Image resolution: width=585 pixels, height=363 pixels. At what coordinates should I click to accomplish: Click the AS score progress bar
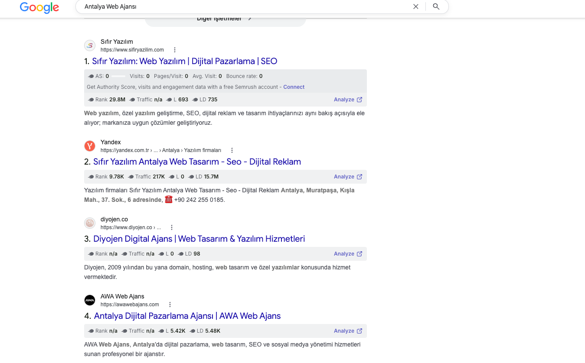coord(118,76)
